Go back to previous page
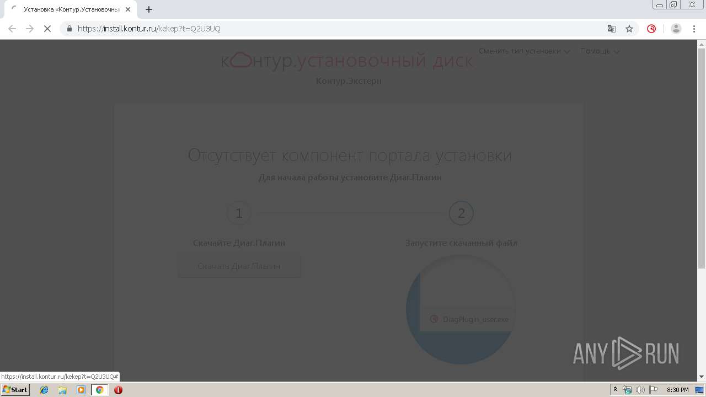This screenshot has height=397, width=706. pos(12,29)
